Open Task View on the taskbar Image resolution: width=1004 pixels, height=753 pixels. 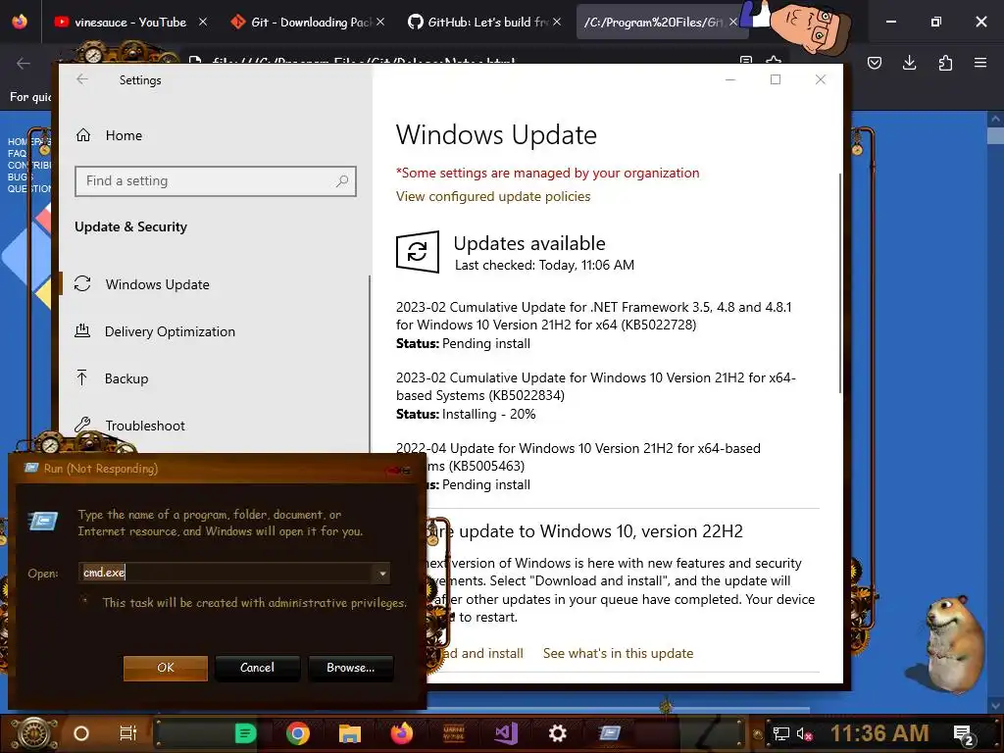128,733
